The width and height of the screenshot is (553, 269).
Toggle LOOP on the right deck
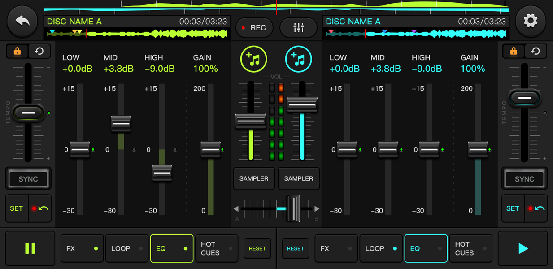point(381,248)
